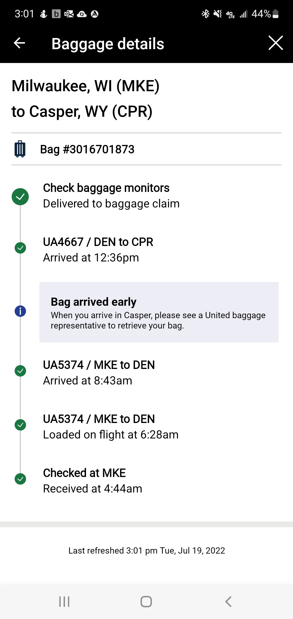Select Bag #3016701873 row
The height and width of the screenshot is (619, 293).
87,149
